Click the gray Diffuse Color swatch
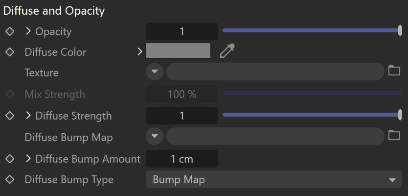This screenshot has width=408, height=196. 178,50
